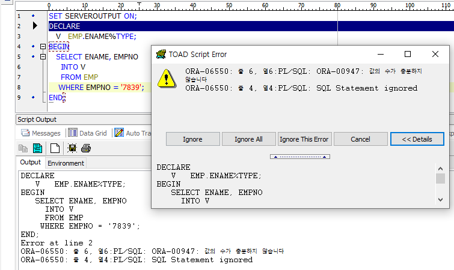
Task: Click the cyan script document icon
Action: (38, 148)
